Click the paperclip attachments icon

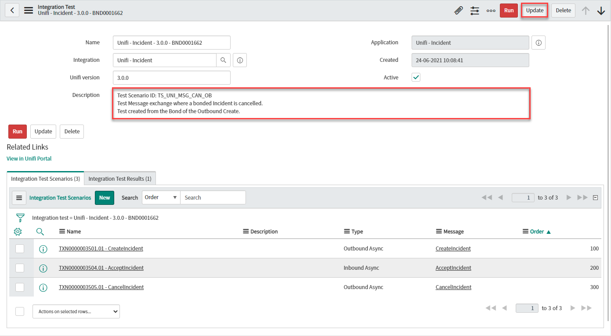458,11
